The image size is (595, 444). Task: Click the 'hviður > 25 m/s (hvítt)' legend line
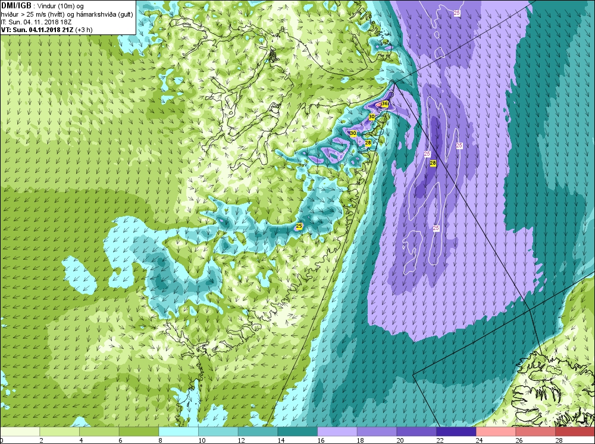point(33,14)
